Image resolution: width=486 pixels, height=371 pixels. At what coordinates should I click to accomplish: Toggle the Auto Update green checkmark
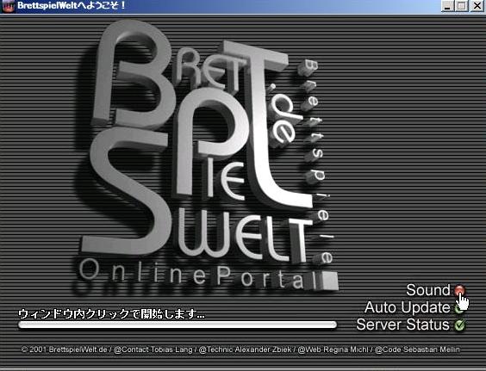click(x=459, y=307)
